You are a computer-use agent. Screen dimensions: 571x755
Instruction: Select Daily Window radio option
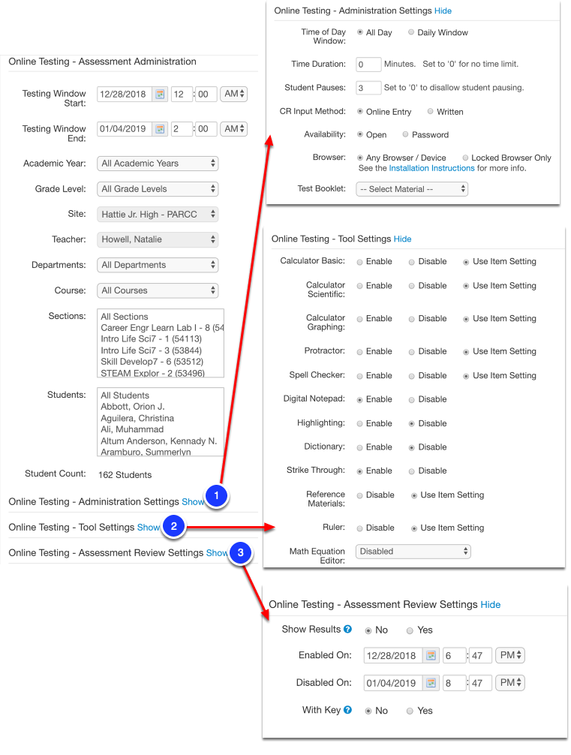pyautogui.click(x=411, y=32)
